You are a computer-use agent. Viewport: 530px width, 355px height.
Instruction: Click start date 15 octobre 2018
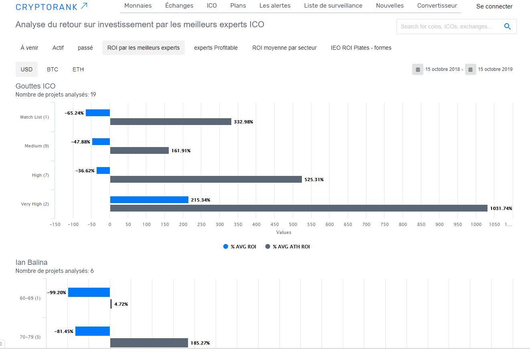(443, 69)
